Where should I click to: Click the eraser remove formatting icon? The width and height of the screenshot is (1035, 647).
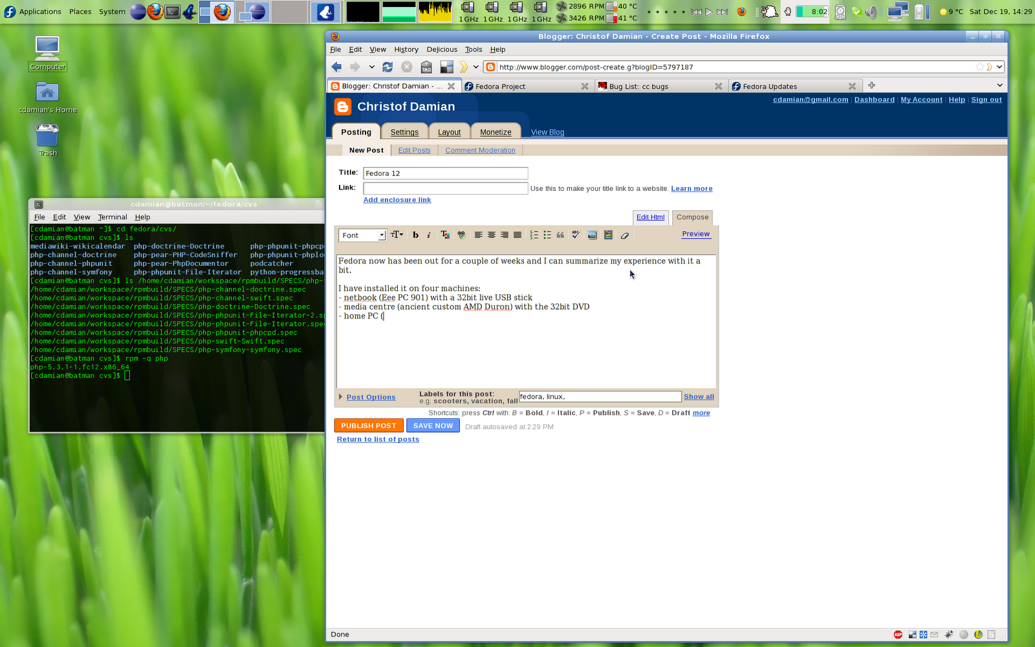pos(625,236)
